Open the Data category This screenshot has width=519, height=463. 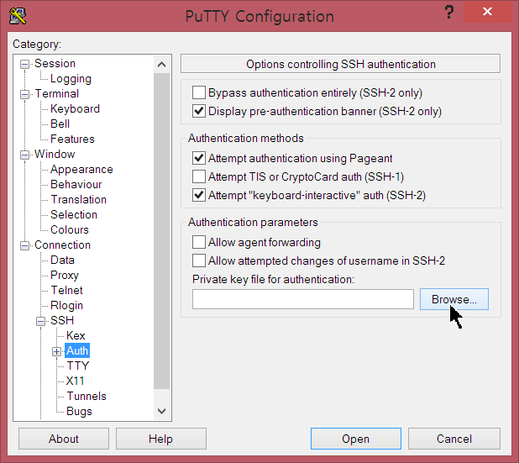(62, 260)
